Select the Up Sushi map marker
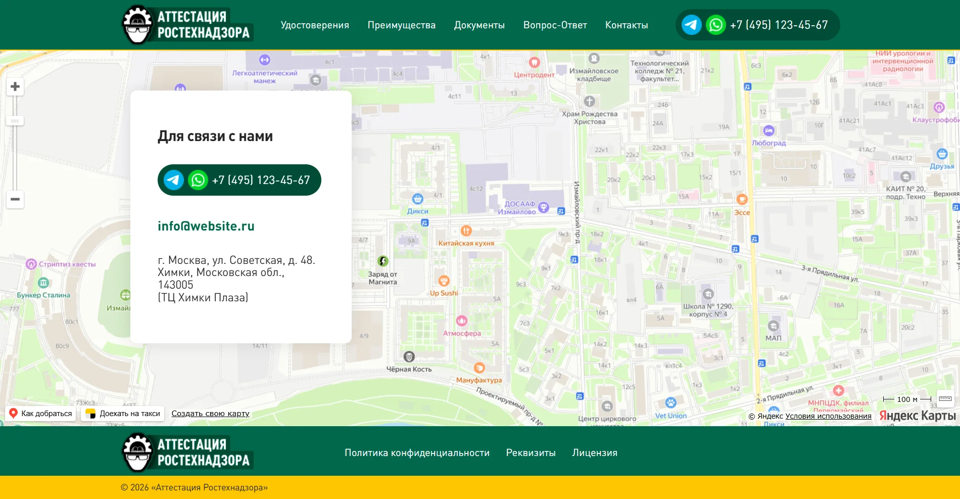This screenshot has height=499, width=960. (x=444, y=281)
